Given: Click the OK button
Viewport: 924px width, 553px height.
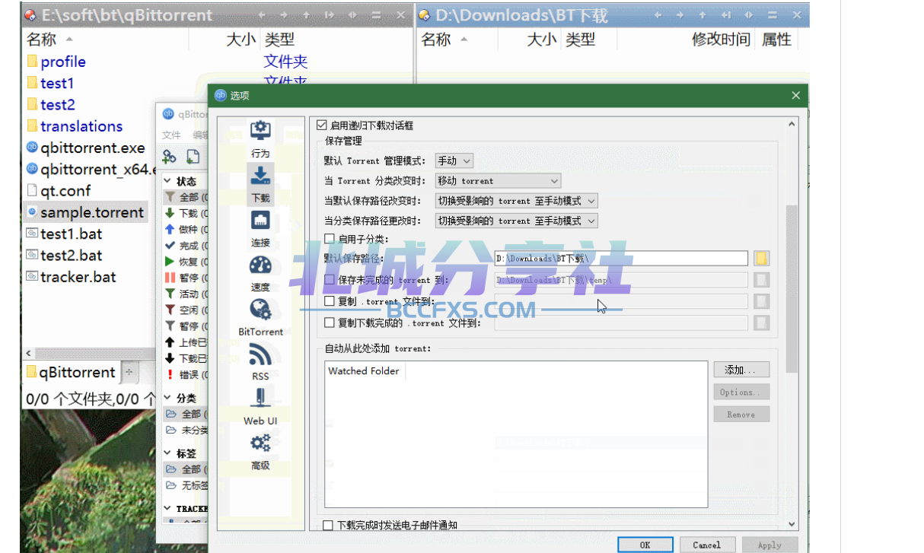Looking at the screenshot, I should tap(645, 545).
